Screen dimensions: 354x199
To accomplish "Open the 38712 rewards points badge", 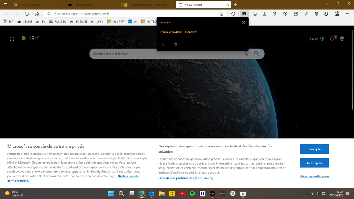I will tap(316, 39).
